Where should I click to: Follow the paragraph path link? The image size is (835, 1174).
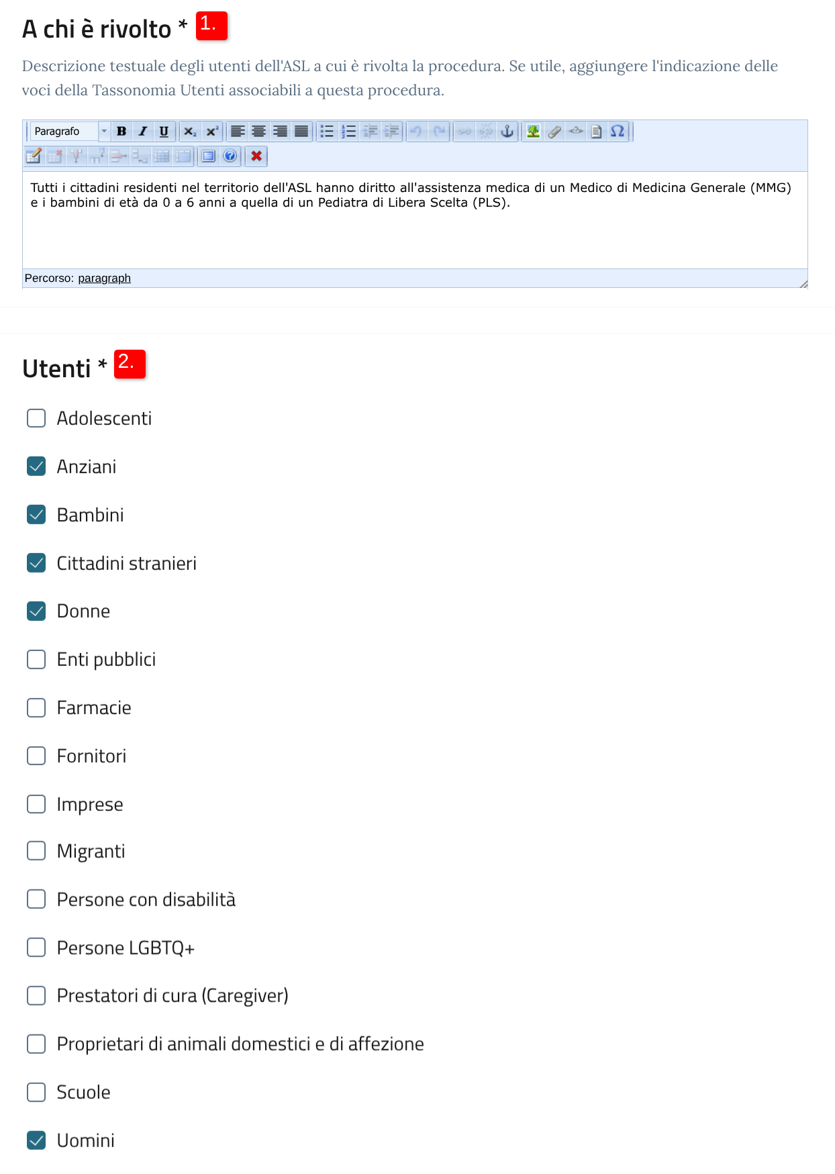(104, 279)
